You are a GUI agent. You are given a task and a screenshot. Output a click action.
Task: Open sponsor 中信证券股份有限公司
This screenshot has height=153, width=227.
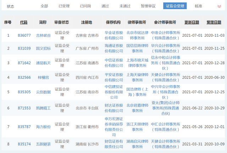coord(114,63)
